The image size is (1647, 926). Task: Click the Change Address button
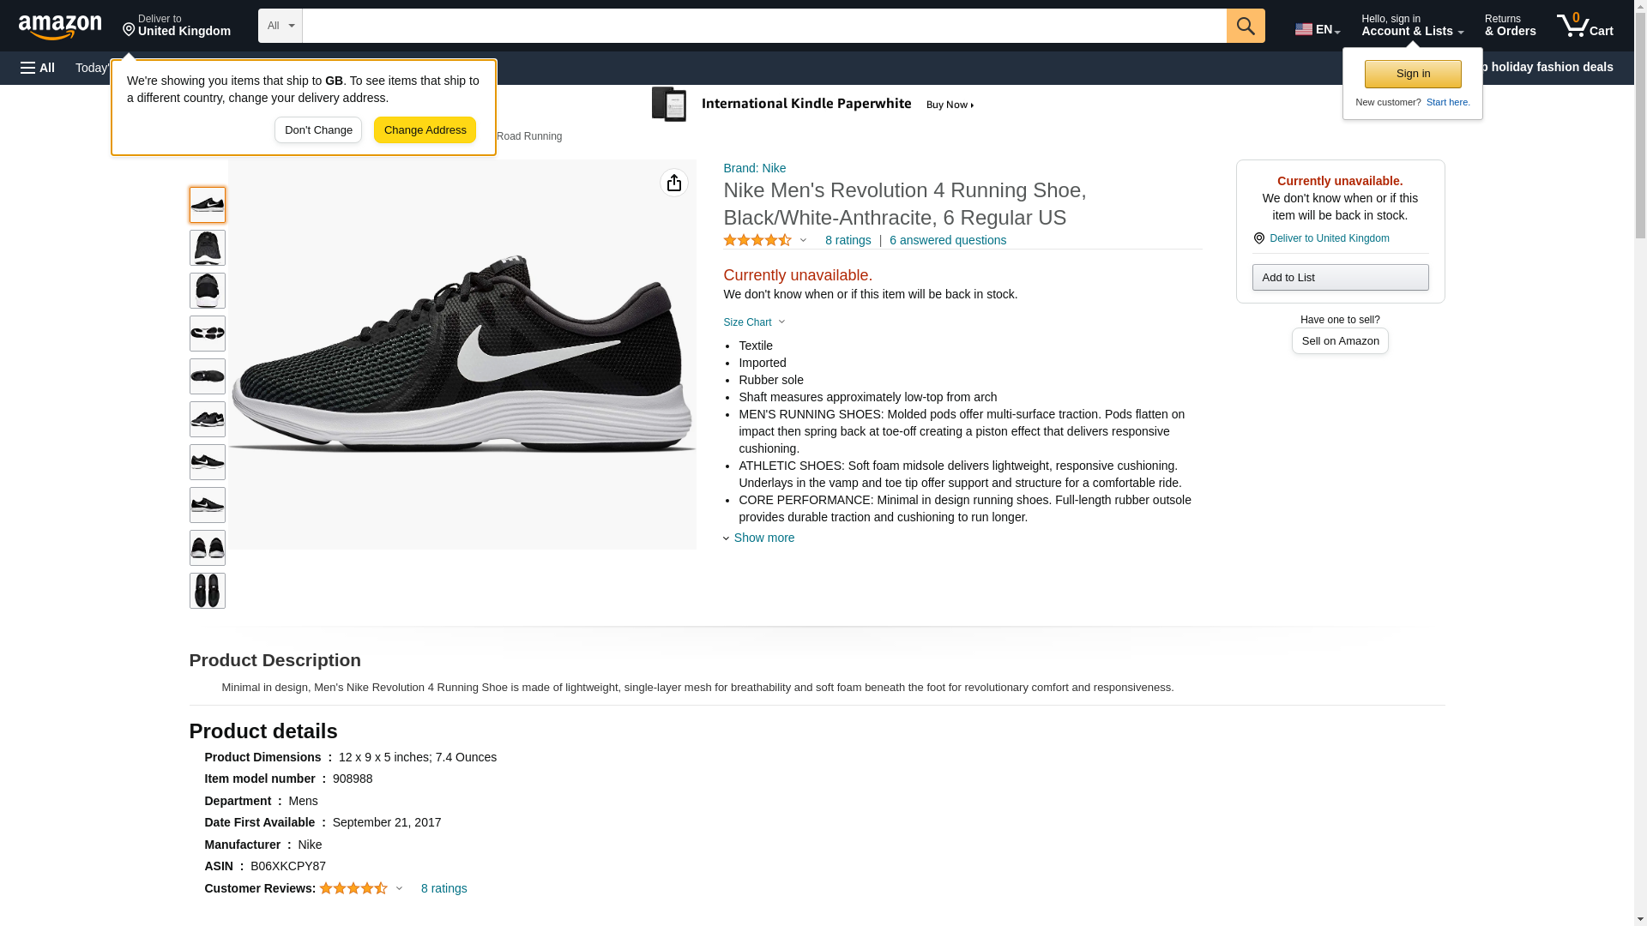425,130
